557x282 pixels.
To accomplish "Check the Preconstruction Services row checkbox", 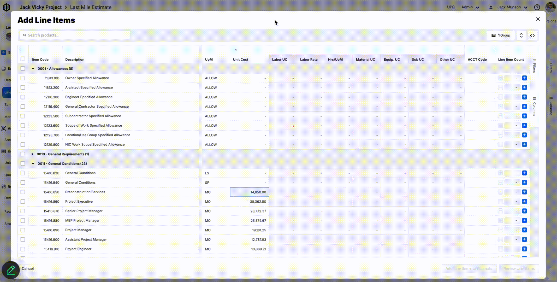I will coord(23,192).
